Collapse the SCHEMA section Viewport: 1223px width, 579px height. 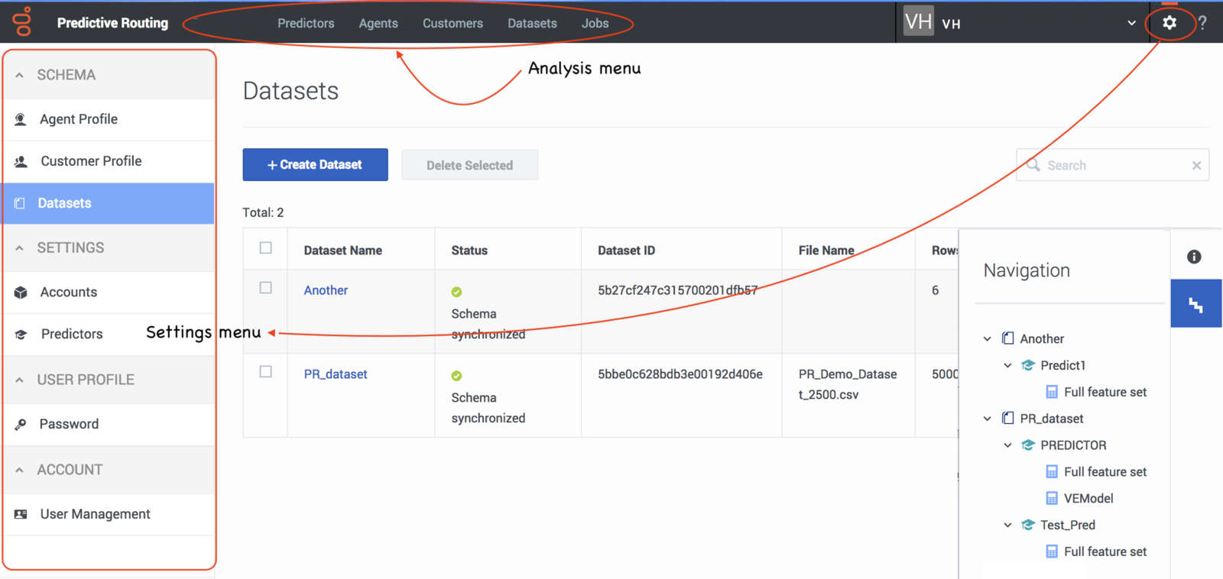pyautogui.click(x=20, y=75)
